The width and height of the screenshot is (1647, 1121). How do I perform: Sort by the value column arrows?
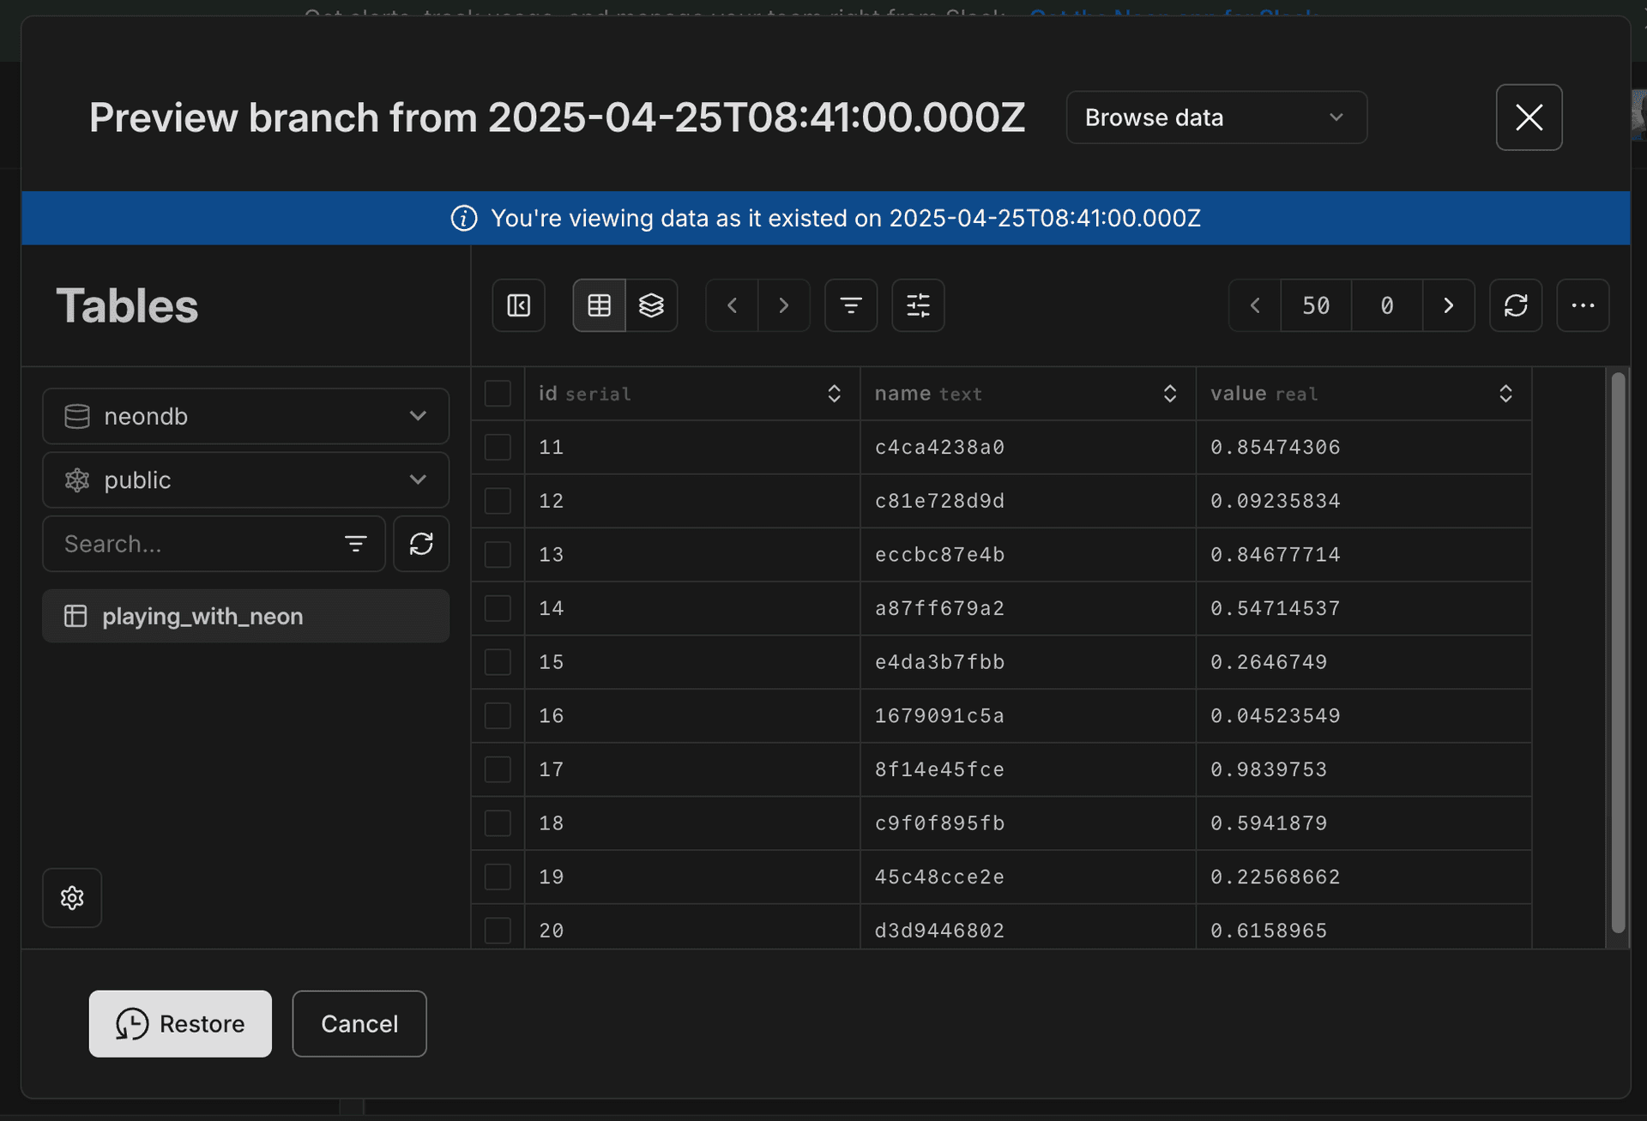click(x=1506, y=393)
